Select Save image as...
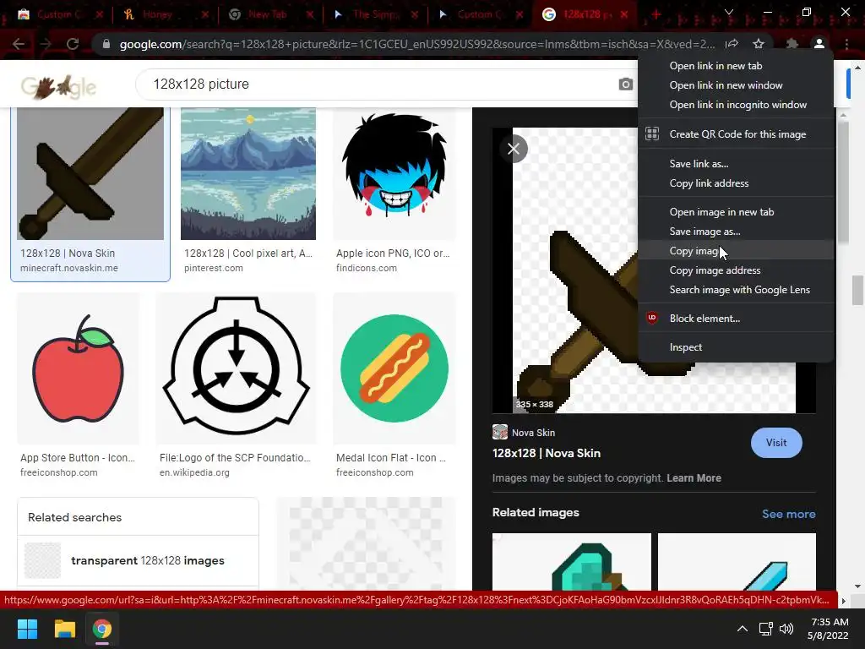 [736, 232]
